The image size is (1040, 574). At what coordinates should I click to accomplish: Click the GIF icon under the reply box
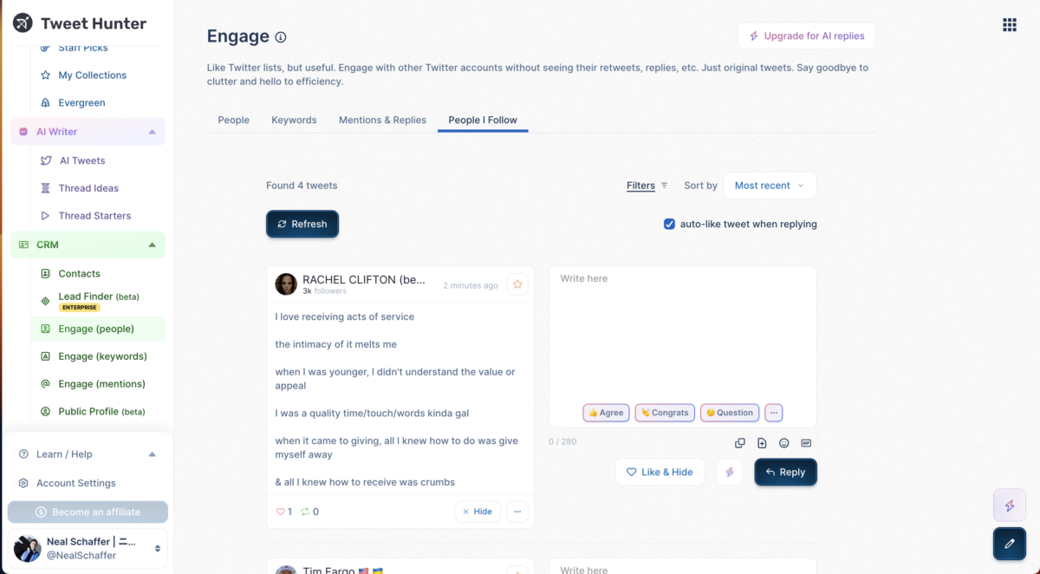806,443
